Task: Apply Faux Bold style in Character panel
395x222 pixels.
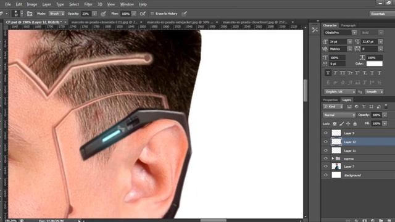Action: click(328, 73)
